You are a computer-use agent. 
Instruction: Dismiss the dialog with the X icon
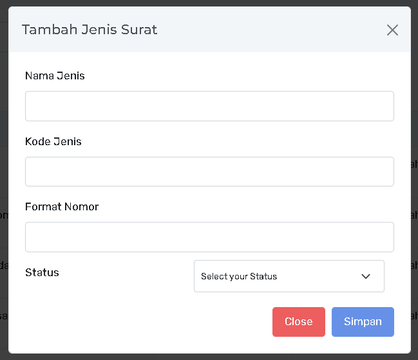point(392,30)
